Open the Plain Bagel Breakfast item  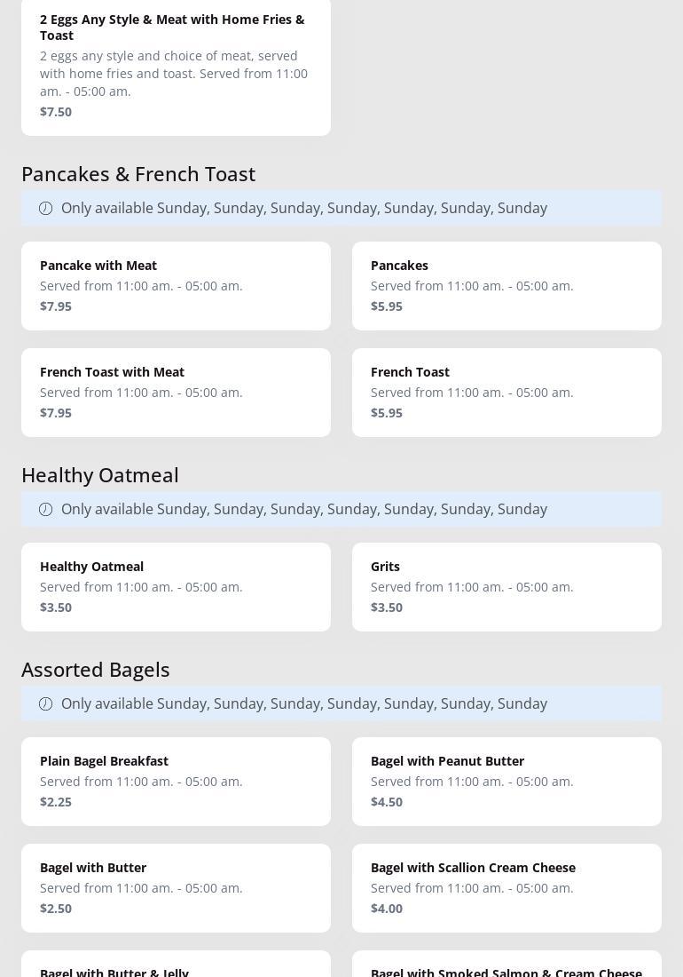(176, 782)
